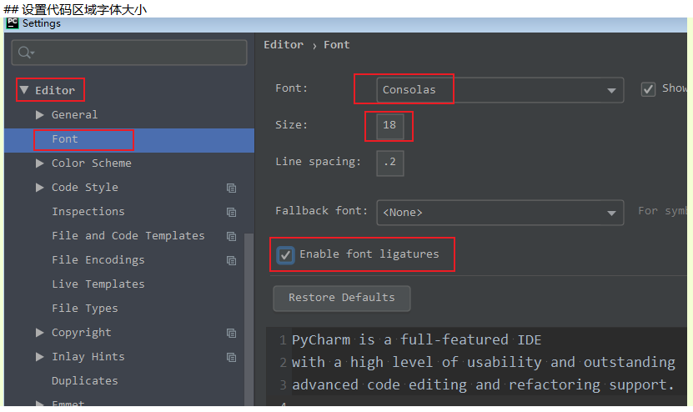Collapse the Editor tree section

(x=24, y=90)
